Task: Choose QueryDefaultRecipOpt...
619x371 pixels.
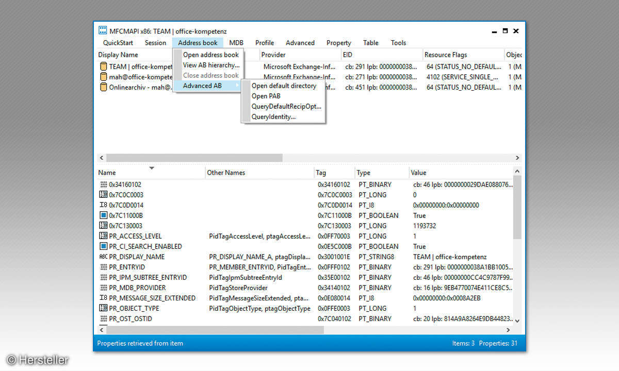Action: 284,106
